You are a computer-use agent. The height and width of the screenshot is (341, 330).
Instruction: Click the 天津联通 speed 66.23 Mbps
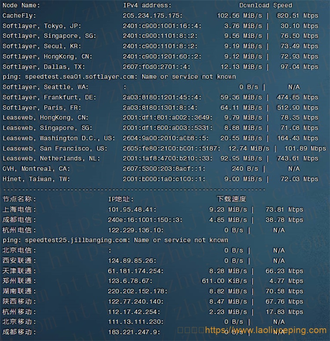pyautogui.click(x=284, y=271)
